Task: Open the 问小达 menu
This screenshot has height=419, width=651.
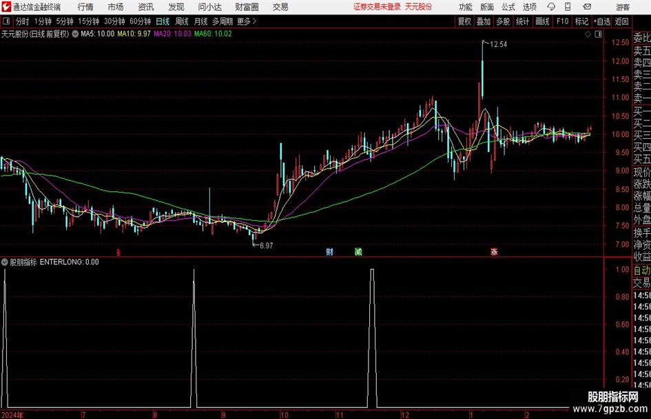Action: tap(209, 7)
